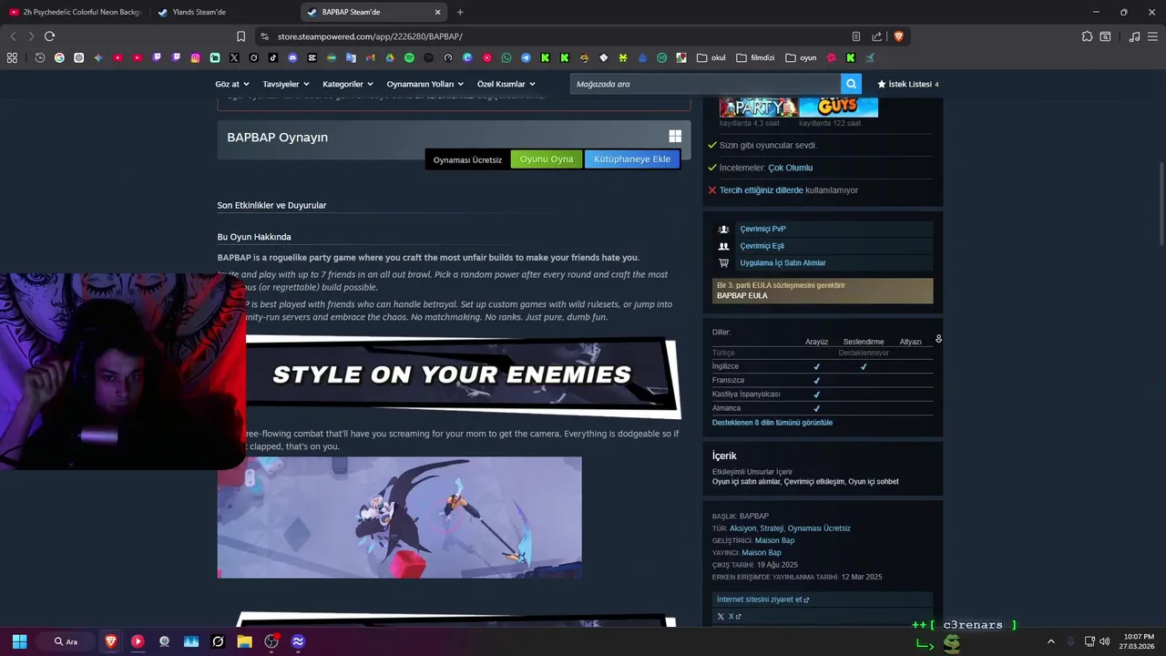Click the share icon in address bar
The width and height of the screenshot is (1166, 656).
pos(876,36)
